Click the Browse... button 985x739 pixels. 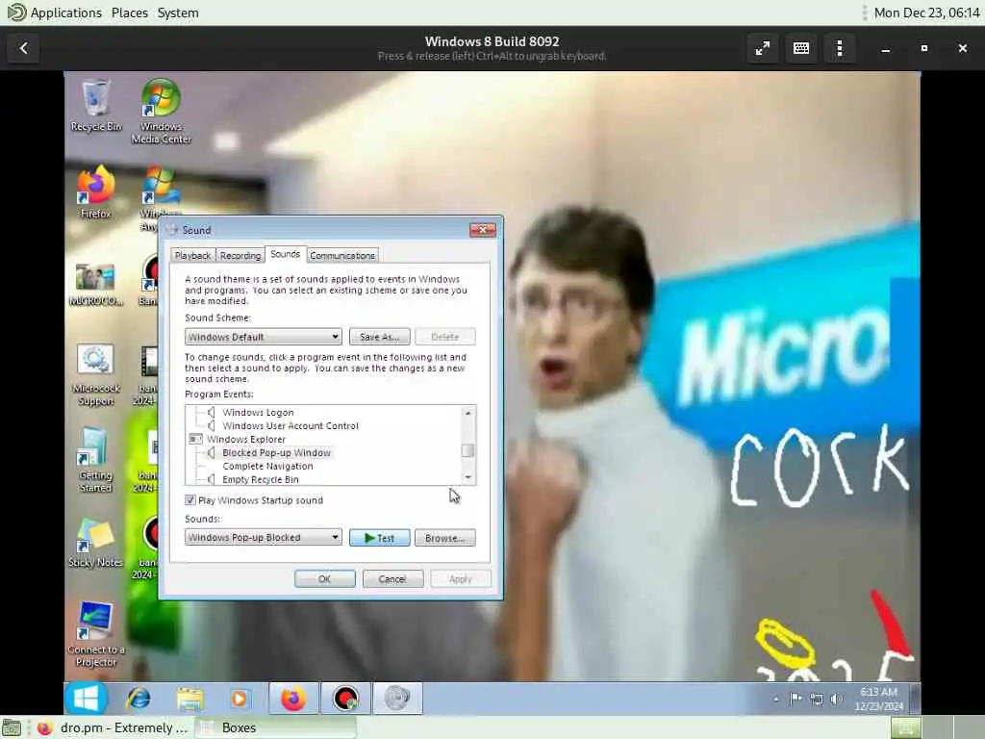tap(444, 538)
